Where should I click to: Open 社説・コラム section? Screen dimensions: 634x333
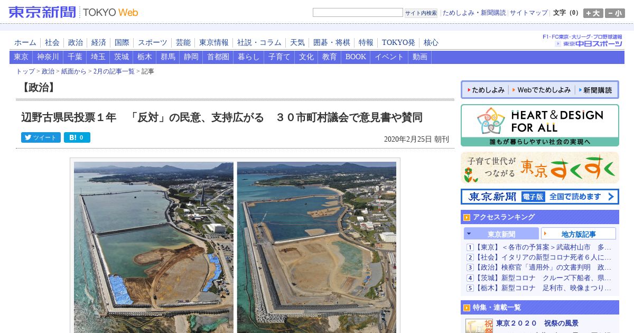click(259, 42)
